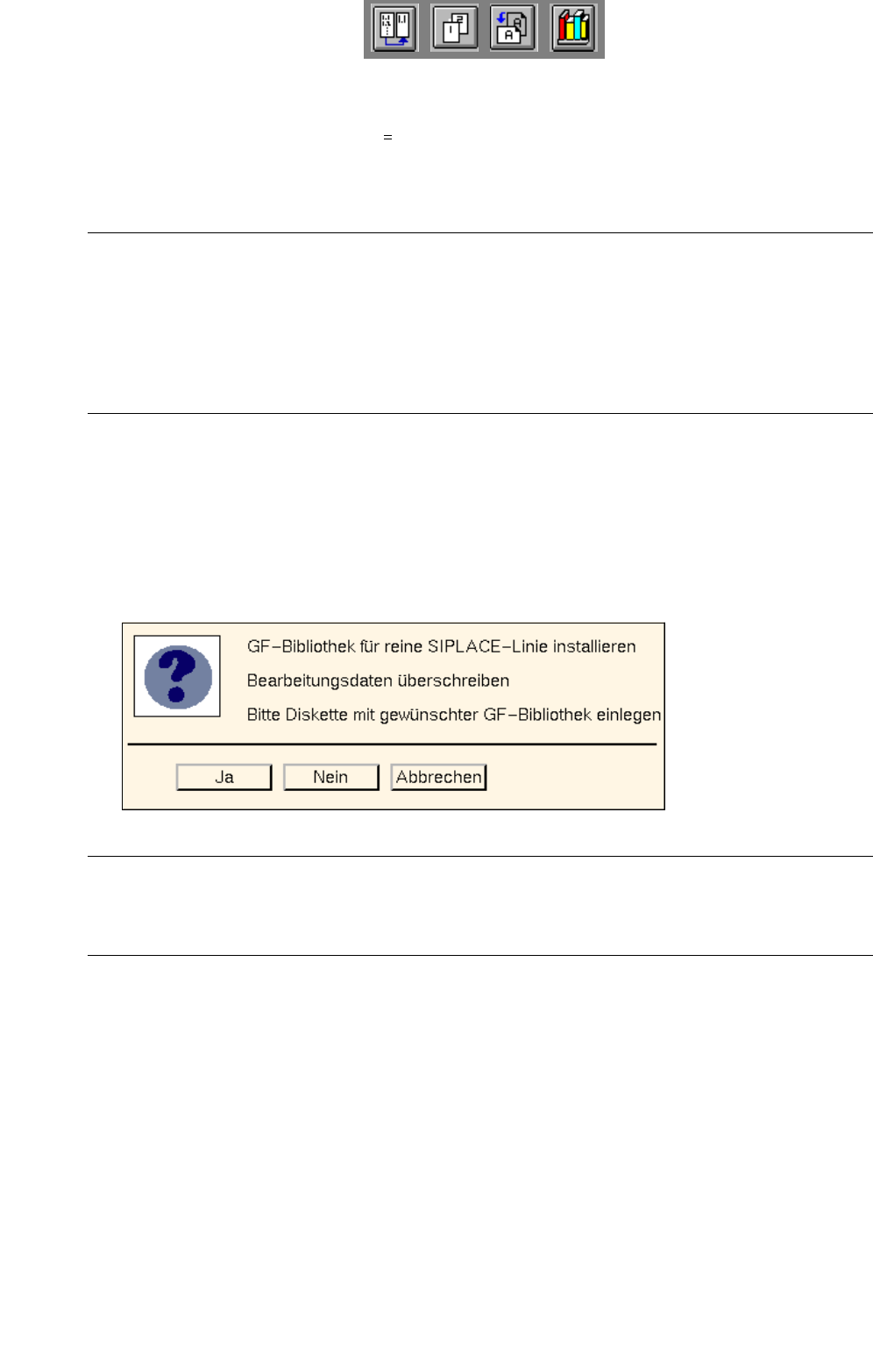The width and height of the screenshot is (873, 1368).
Task: Click the 'GF-Bibliothek für reine SIPLACE-Linie installieren' text
Action: pos(442,646)
